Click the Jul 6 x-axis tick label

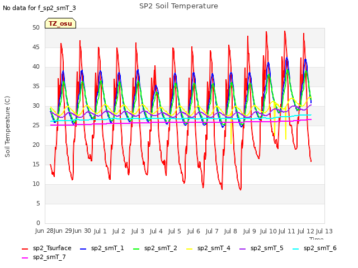194,231
